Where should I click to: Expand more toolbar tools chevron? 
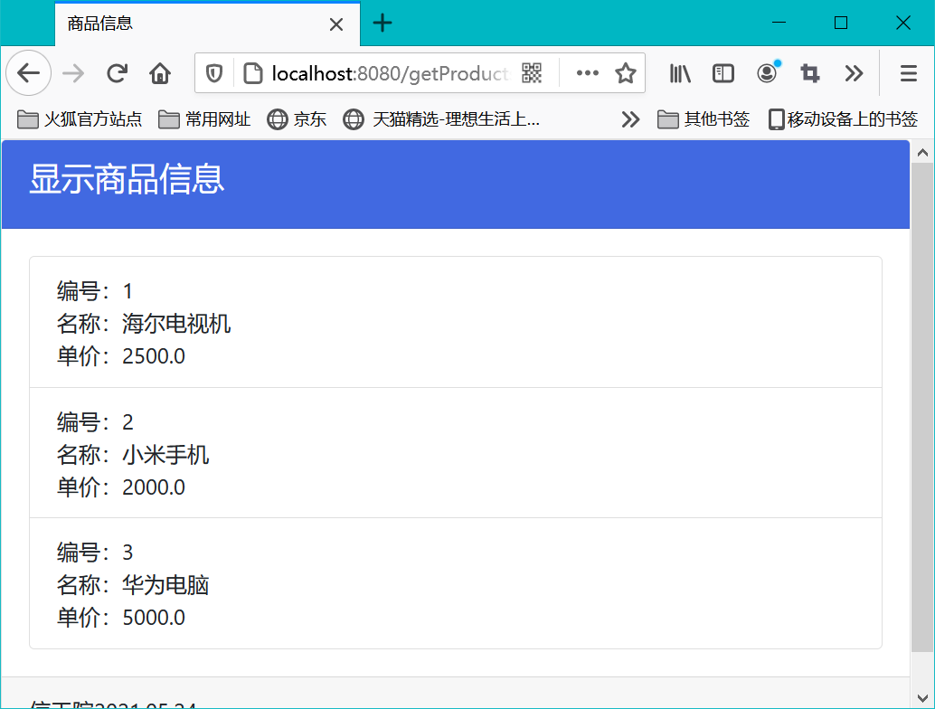coord(854,73)
